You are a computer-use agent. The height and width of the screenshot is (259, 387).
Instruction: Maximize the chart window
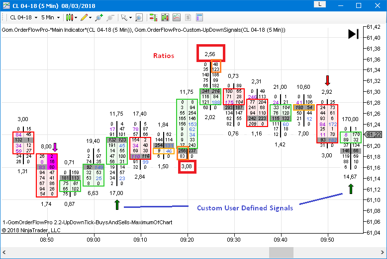(359, 5)
